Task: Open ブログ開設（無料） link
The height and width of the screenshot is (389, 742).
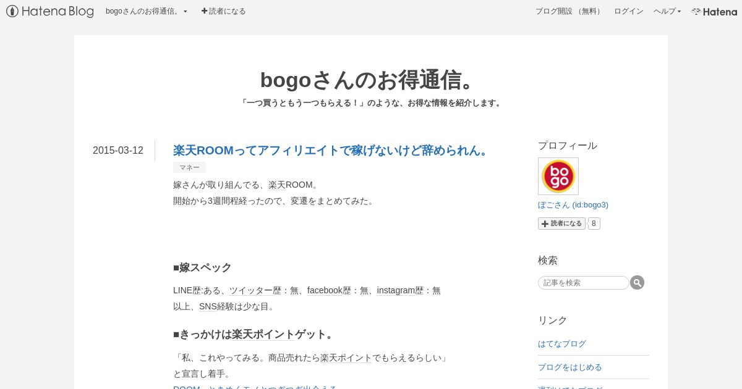Action: (569, 11)
